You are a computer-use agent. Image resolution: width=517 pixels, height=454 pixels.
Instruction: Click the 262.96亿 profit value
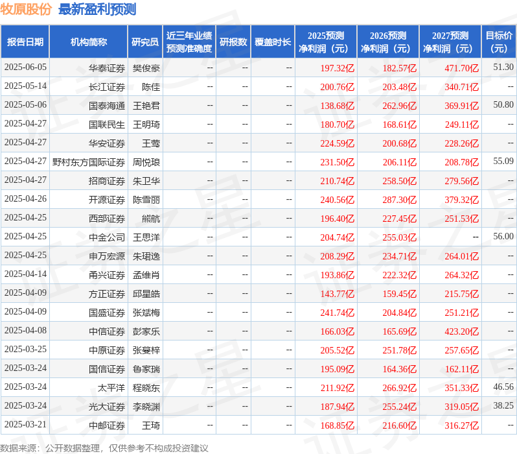coord(399,106)
